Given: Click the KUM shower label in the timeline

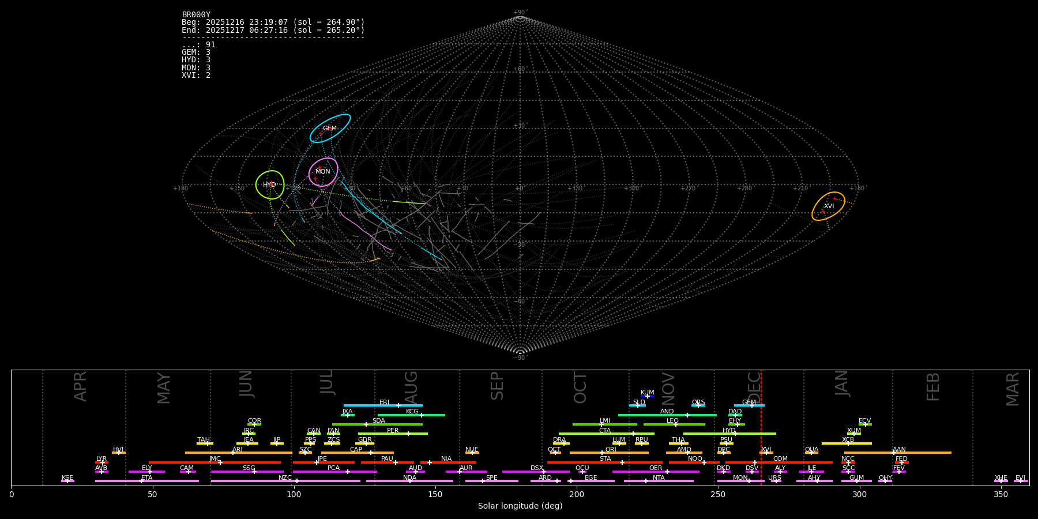Looking at the screenshot, I should pos(648,393).
